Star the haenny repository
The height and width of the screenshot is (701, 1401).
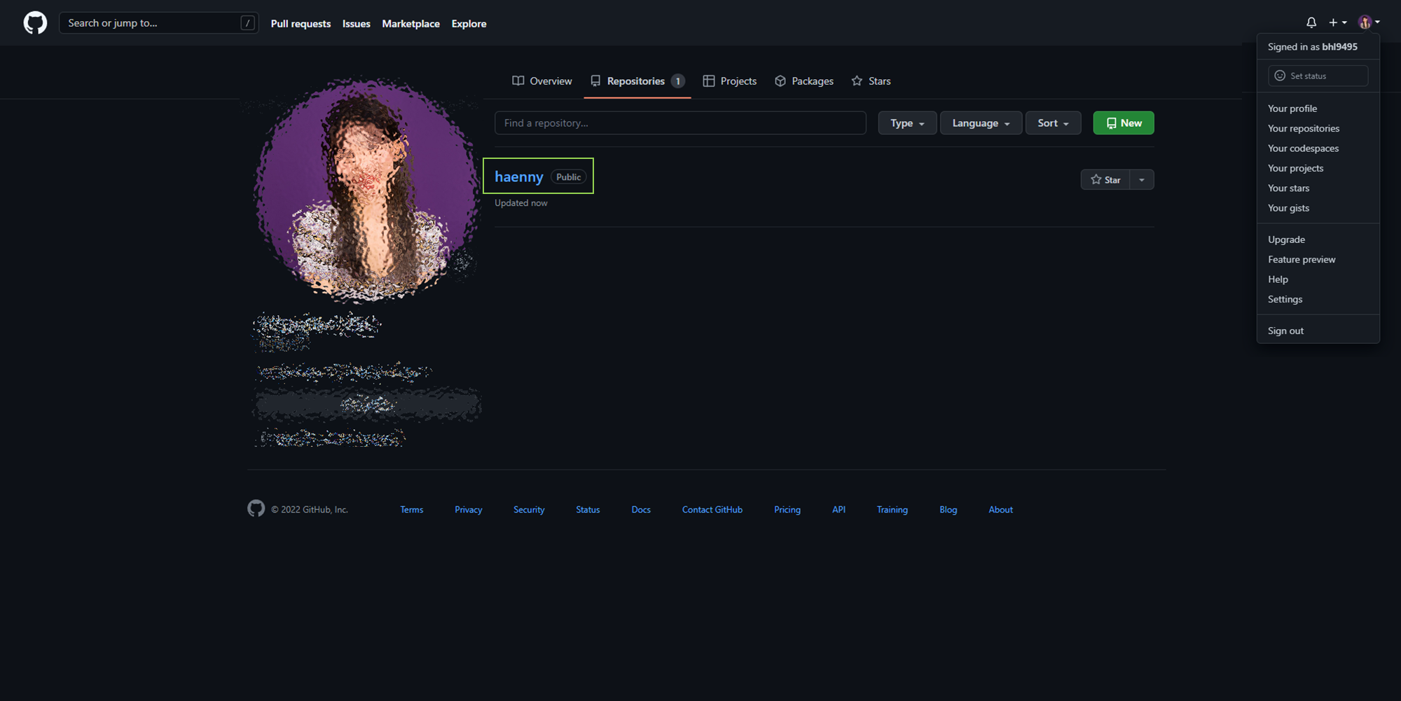point(1105,180)
